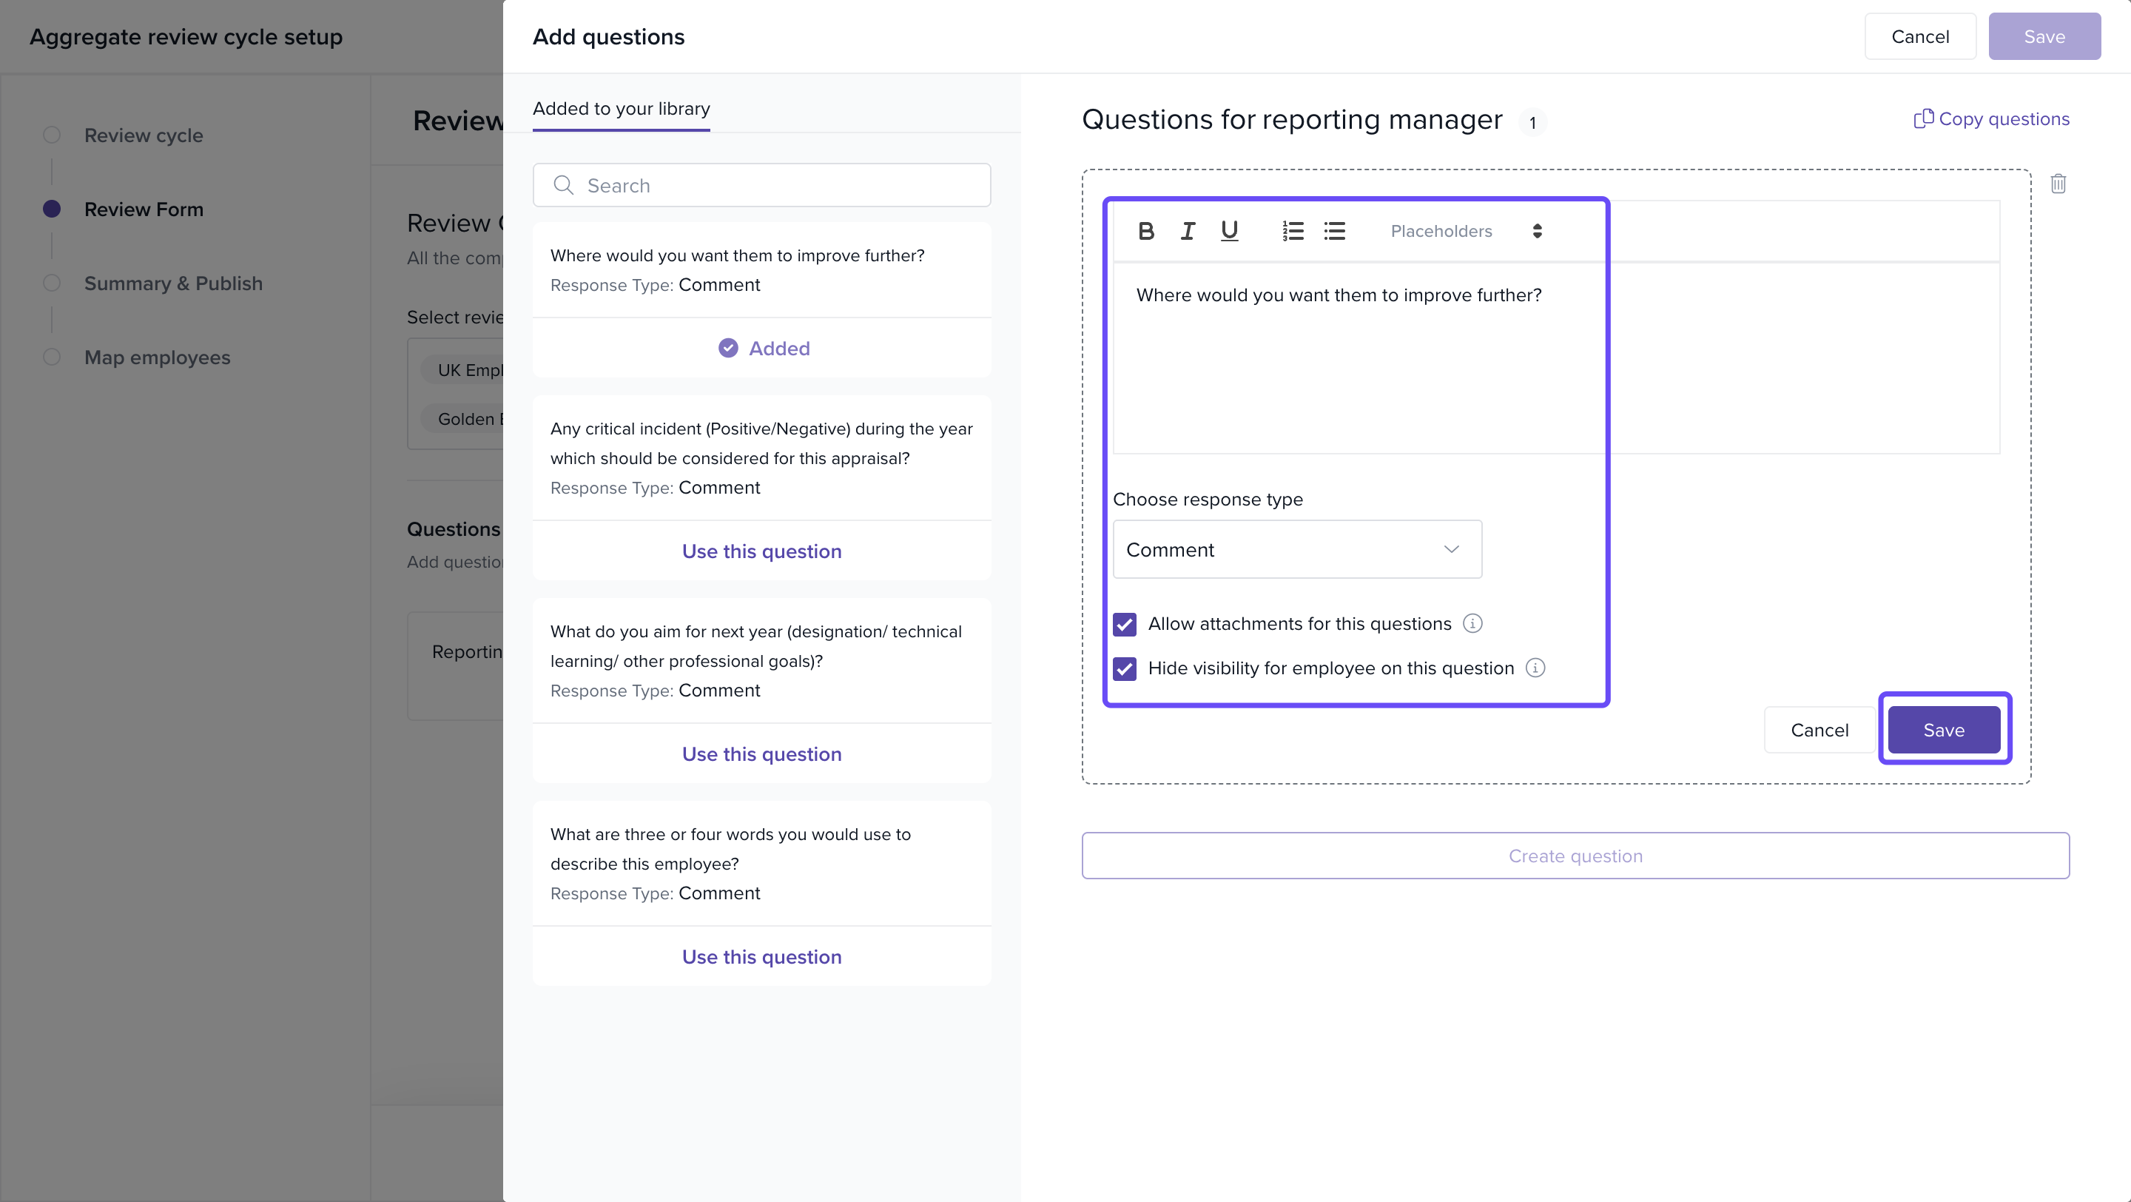Select the Summary & Publish step
The width and height of the screenshot is (2131, 1202).
tap(173, 283)
